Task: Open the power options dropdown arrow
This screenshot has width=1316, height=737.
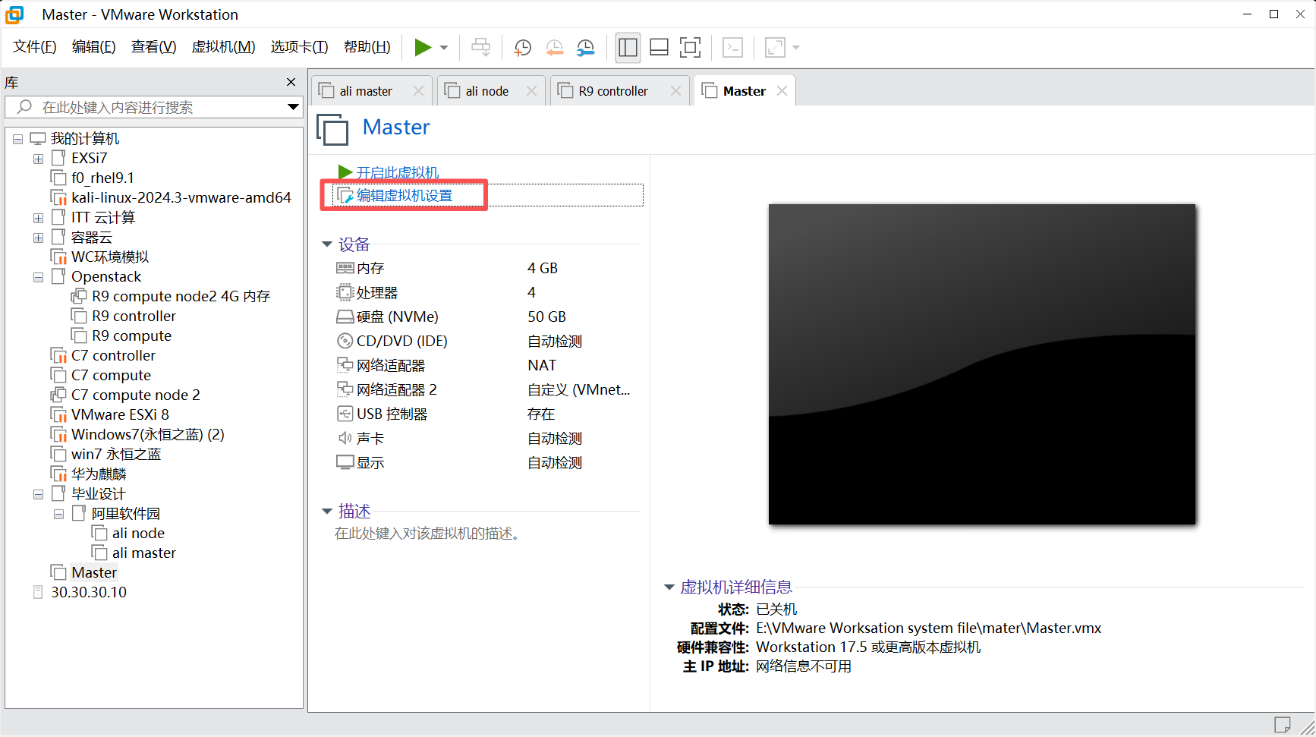Action: 444,47
